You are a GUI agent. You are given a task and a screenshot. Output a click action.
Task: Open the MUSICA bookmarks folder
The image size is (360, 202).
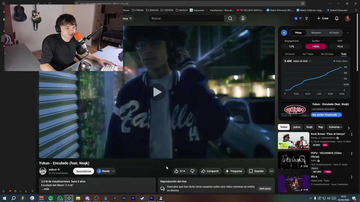pos(182,10)
